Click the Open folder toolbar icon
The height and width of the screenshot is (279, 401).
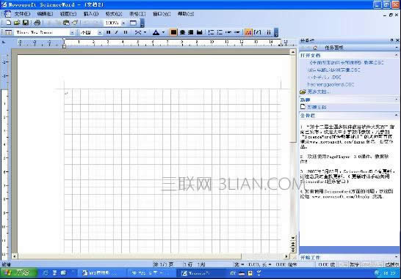pos(17,23)
